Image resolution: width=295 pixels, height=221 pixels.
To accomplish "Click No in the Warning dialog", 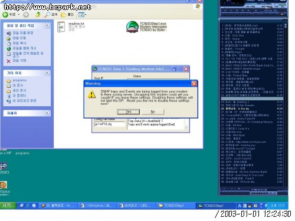I will 153,112.
